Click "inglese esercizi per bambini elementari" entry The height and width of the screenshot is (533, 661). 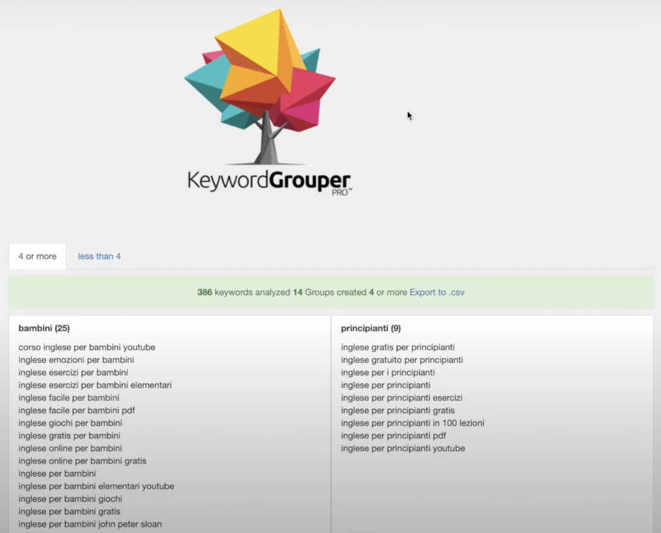pos(96,385)
